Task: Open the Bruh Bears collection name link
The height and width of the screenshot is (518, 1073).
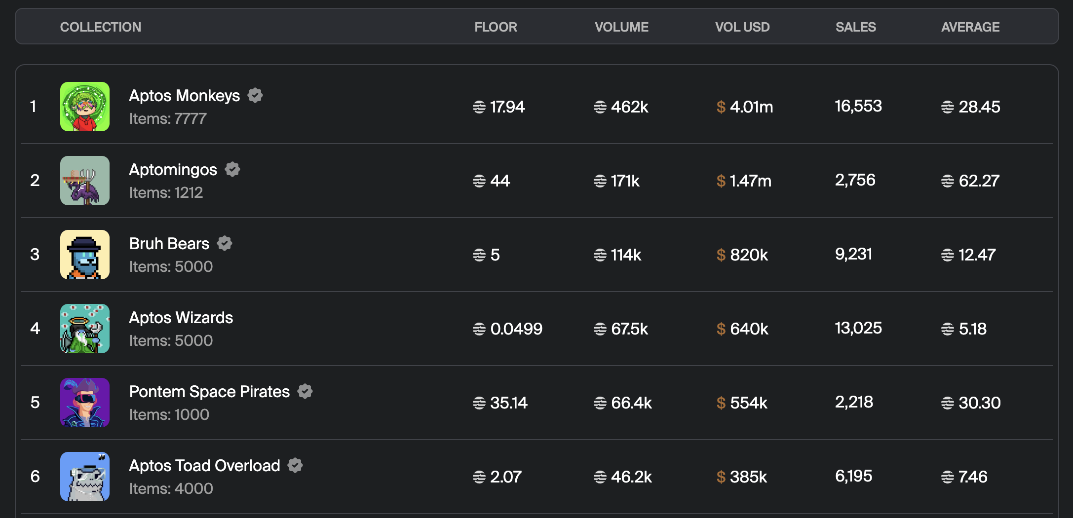Action: (x=169, y=244)
